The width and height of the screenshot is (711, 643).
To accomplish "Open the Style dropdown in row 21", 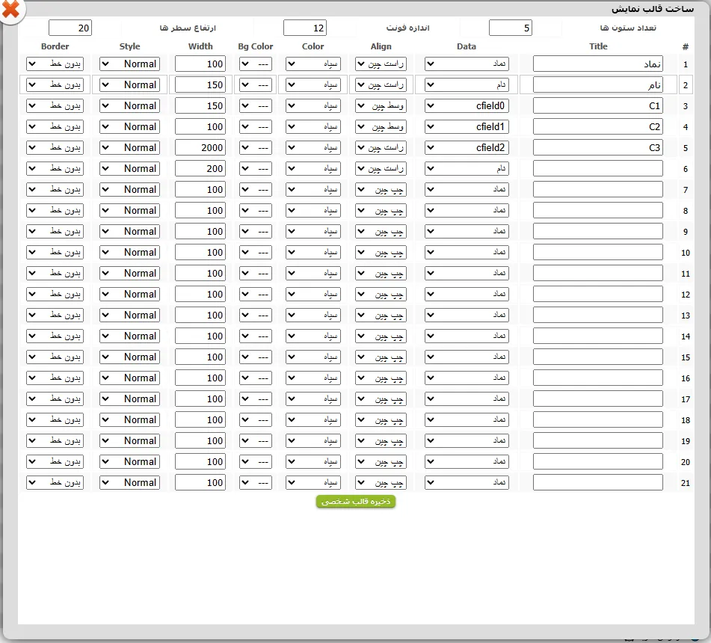I will [129, 482].
